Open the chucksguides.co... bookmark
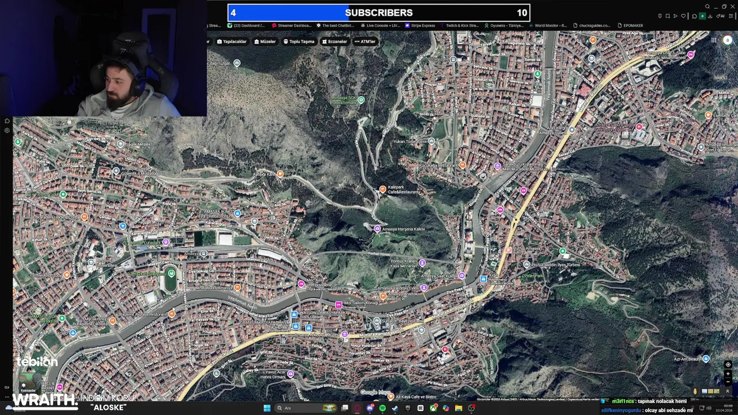The width and height of the screenshot is (738, 415). [x=591, y=25]
